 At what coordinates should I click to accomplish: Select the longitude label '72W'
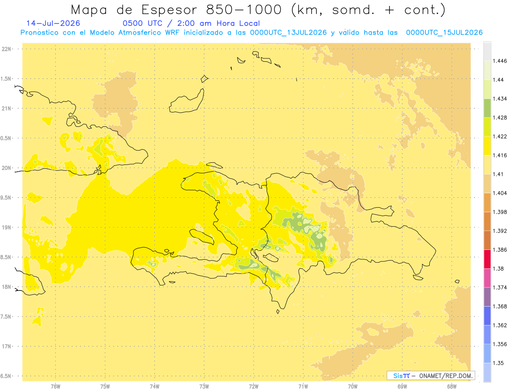253,387
